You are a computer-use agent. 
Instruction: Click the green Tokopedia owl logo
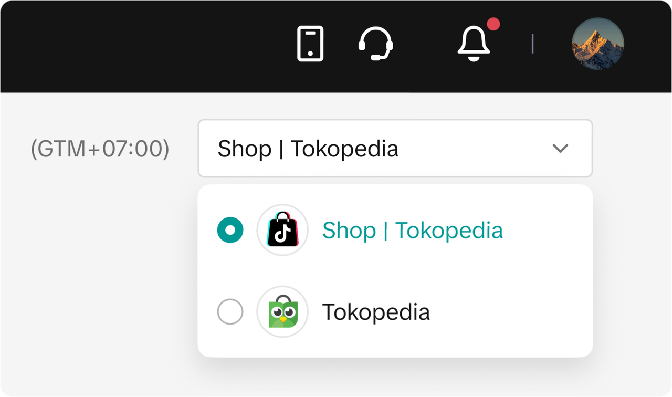pos(282,312)
